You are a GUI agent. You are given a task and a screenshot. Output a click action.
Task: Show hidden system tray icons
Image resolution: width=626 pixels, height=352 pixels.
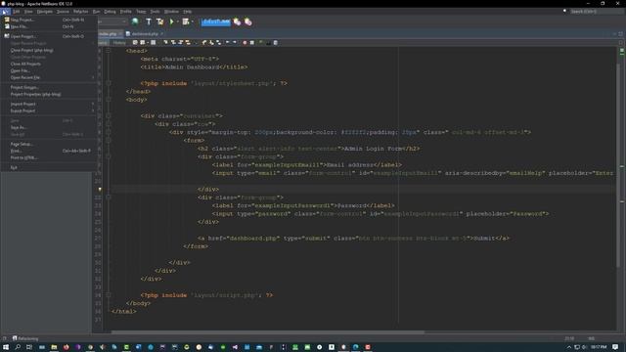[568, 347]
